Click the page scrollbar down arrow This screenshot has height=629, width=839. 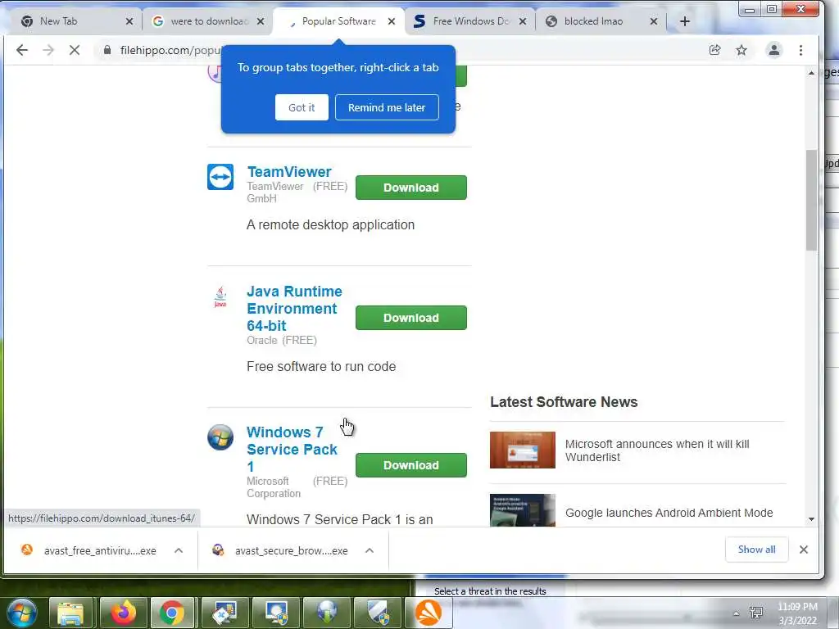pyautogui.click(x=811, y=518)
